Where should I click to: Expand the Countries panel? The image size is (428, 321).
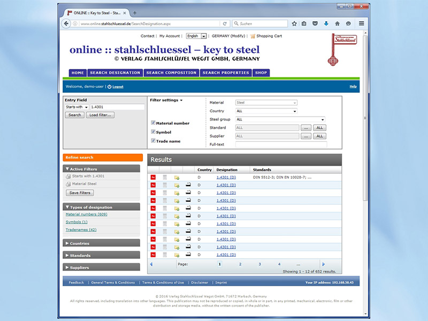[101, 243]
